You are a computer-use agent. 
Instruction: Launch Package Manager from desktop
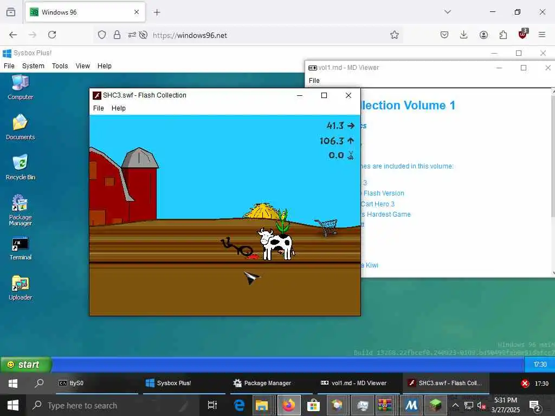coord(20,210)
